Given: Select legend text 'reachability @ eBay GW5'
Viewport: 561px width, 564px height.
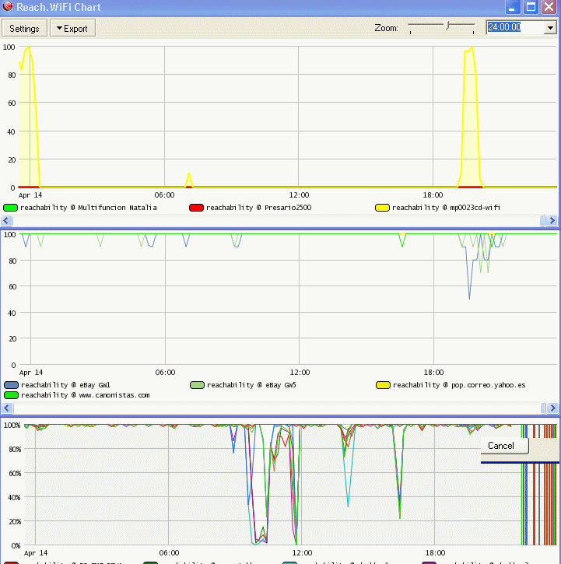Looking at the screenshot, I should [251, 385].
